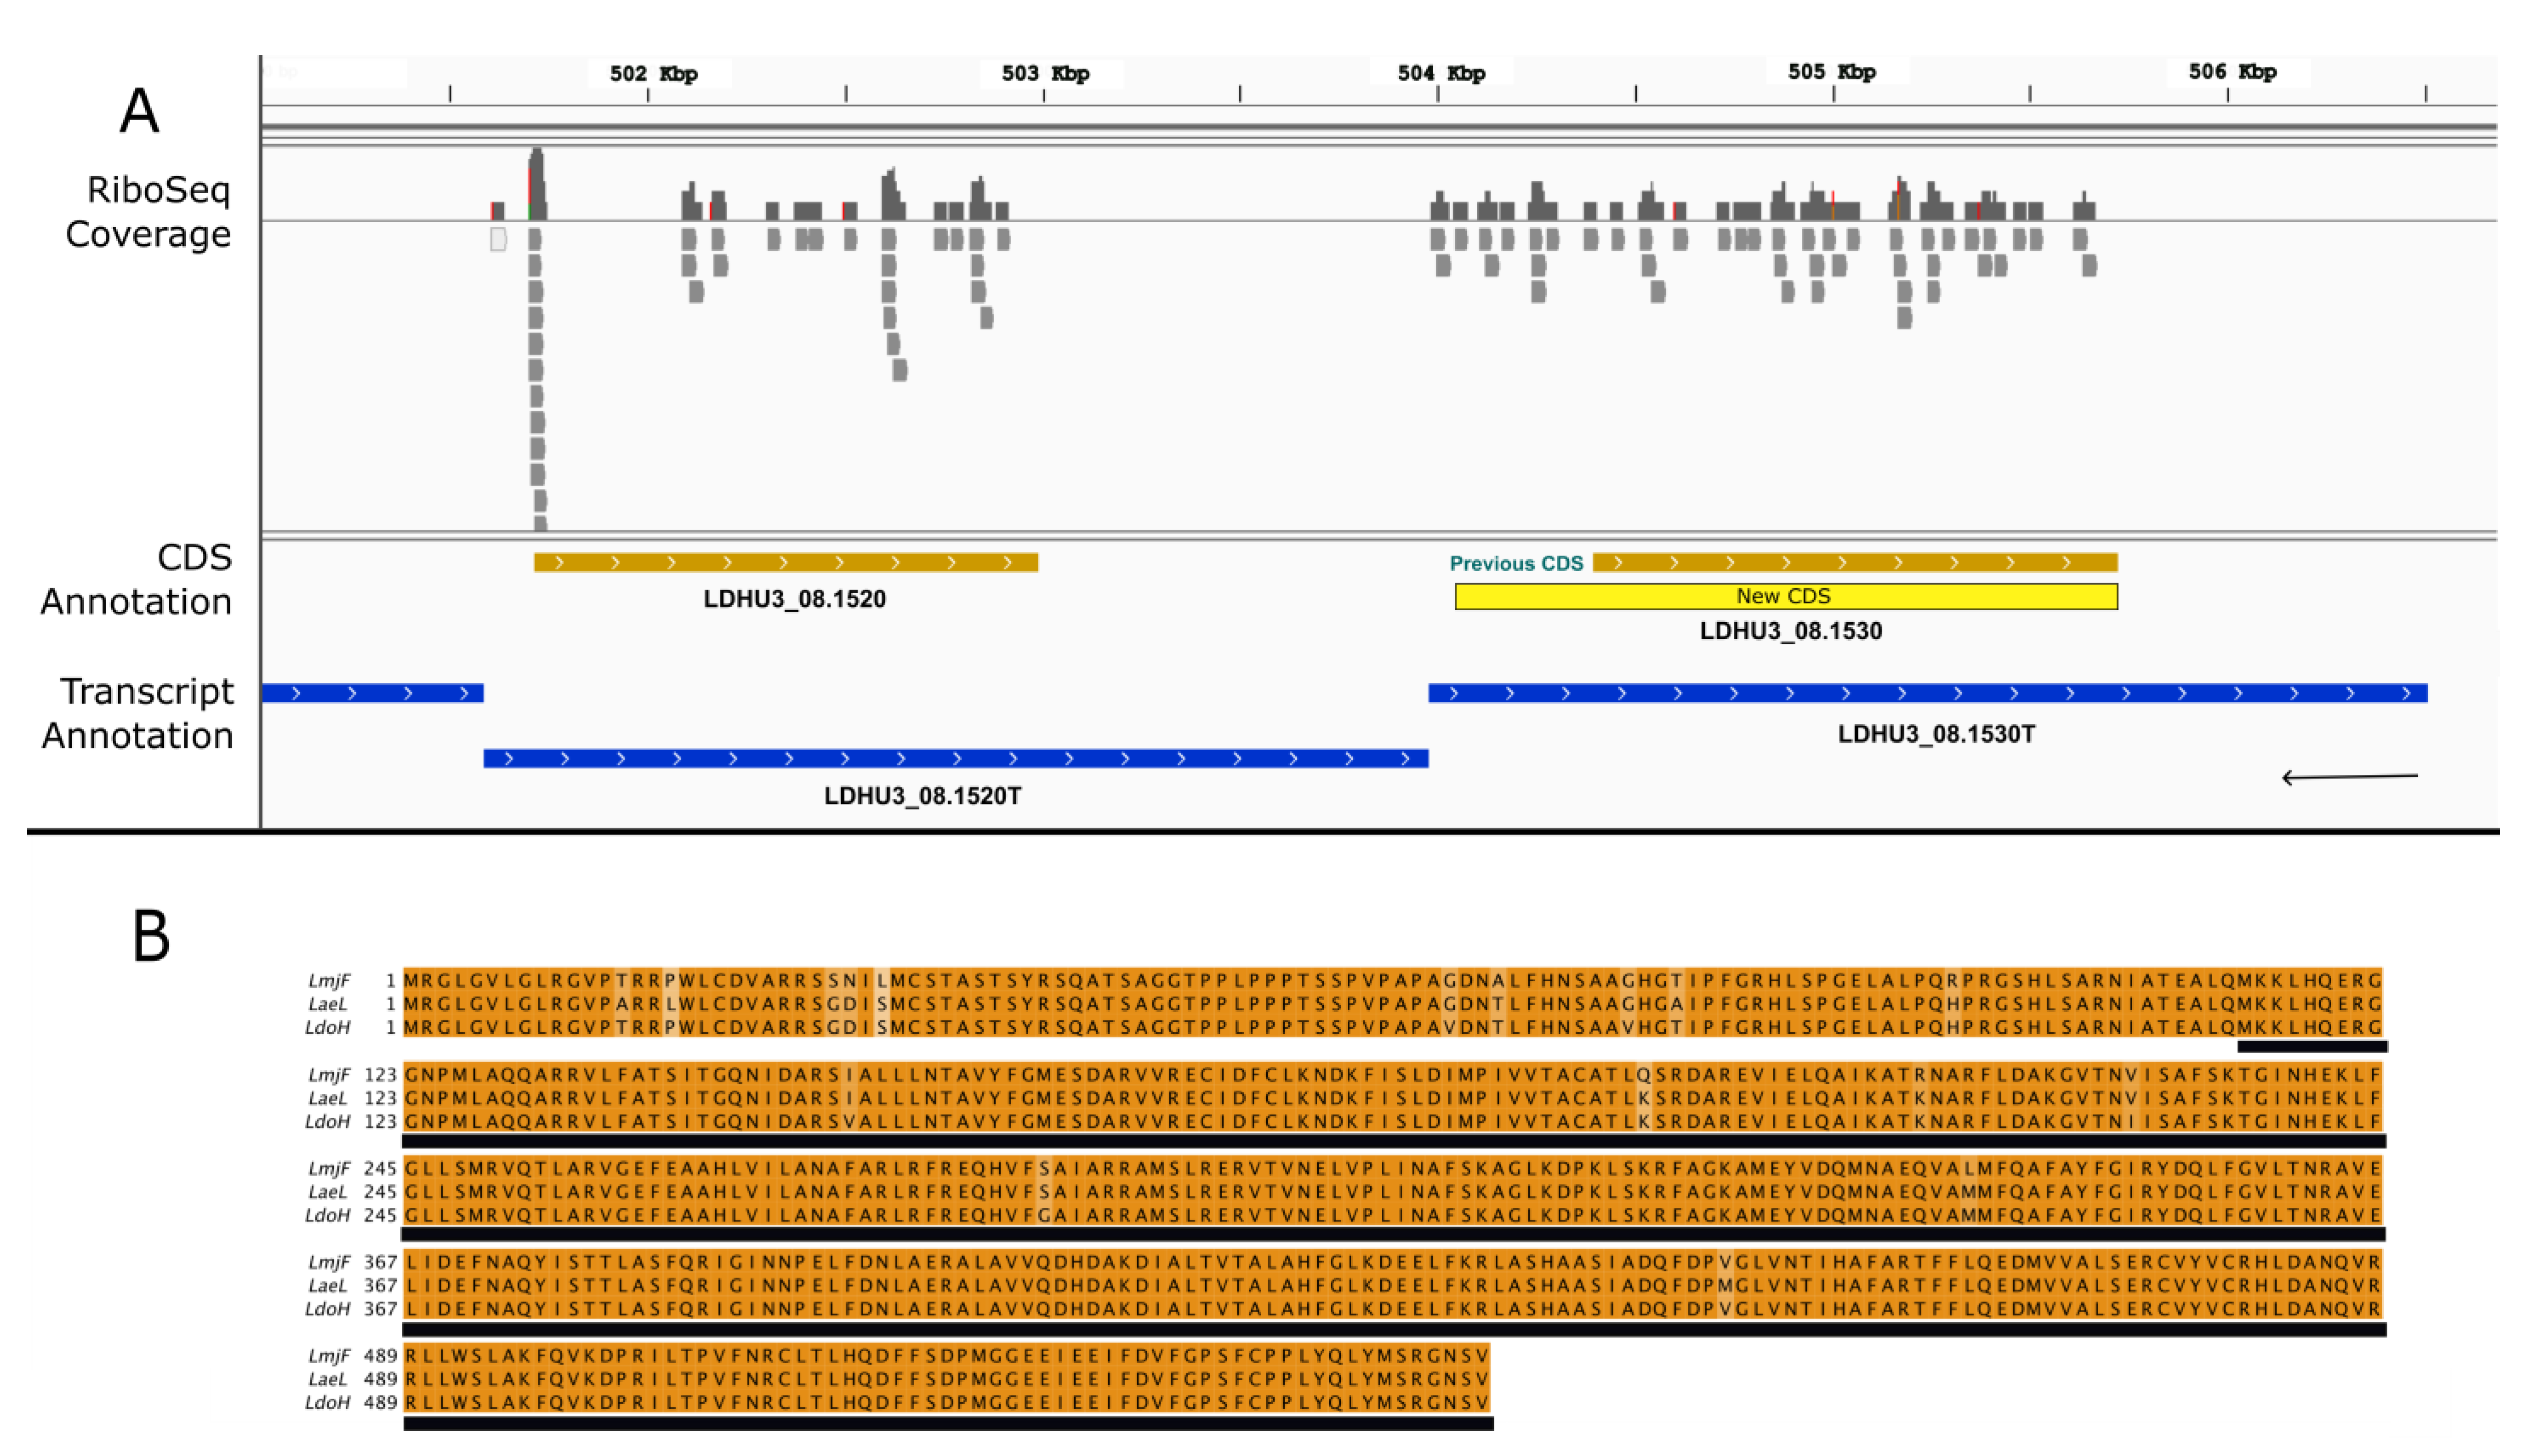This screenshot has height=1456, width=2542.
Task: Click the 506 Kbp ruler label
Action: click(2232, 72)
